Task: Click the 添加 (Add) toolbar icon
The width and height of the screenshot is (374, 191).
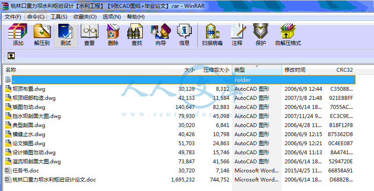Action: coord(18,31)
